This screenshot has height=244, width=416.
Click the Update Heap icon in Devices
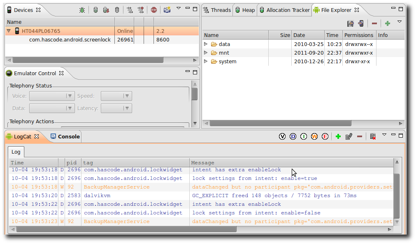click(x=95, y=10)
